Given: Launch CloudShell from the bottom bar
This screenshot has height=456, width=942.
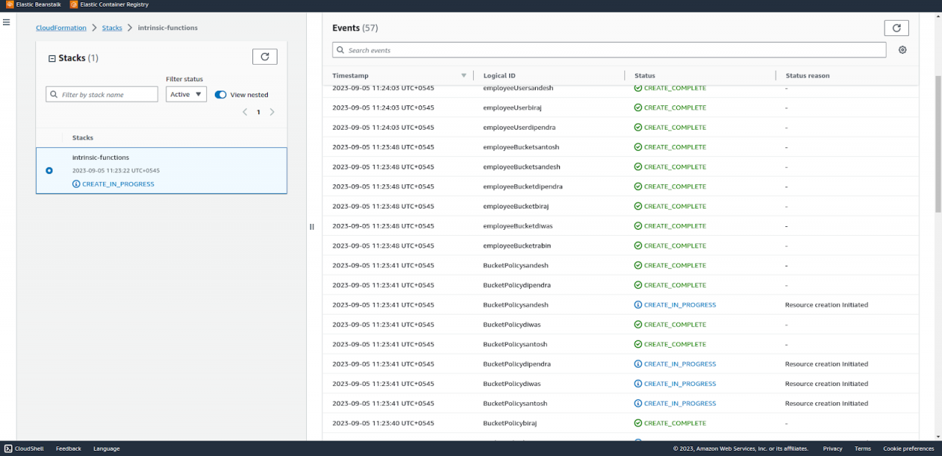Looking at the screenshot, I should 24,449.
